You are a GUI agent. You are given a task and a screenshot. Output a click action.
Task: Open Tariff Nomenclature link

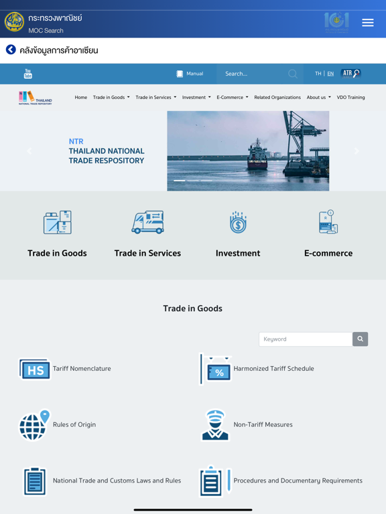[82, 369]
